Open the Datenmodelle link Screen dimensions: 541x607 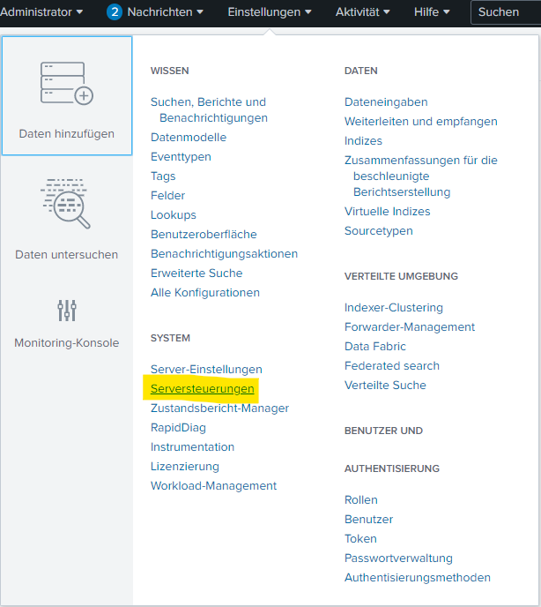(x=189, y=138)
